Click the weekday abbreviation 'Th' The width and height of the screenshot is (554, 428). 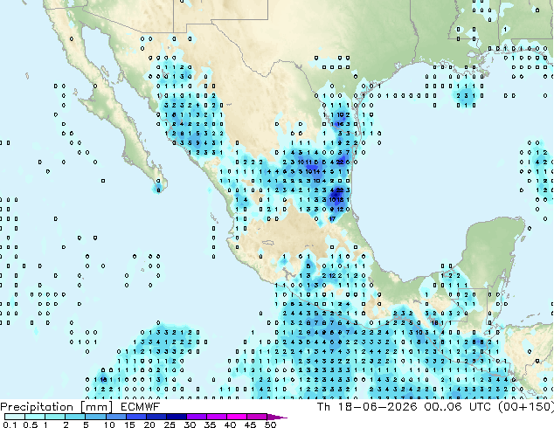(x=323, y=407)
